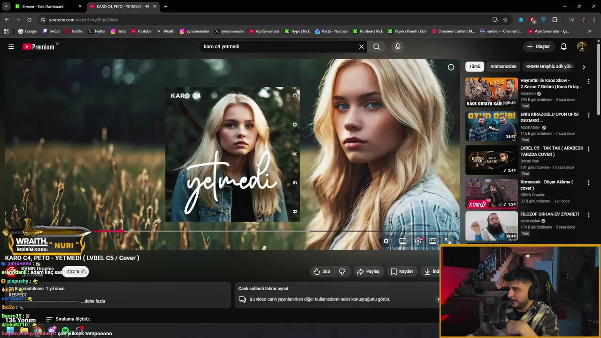Share the video via Paylaş
Viewport: 601px width, 338px height.
click(x=368, y=271)
